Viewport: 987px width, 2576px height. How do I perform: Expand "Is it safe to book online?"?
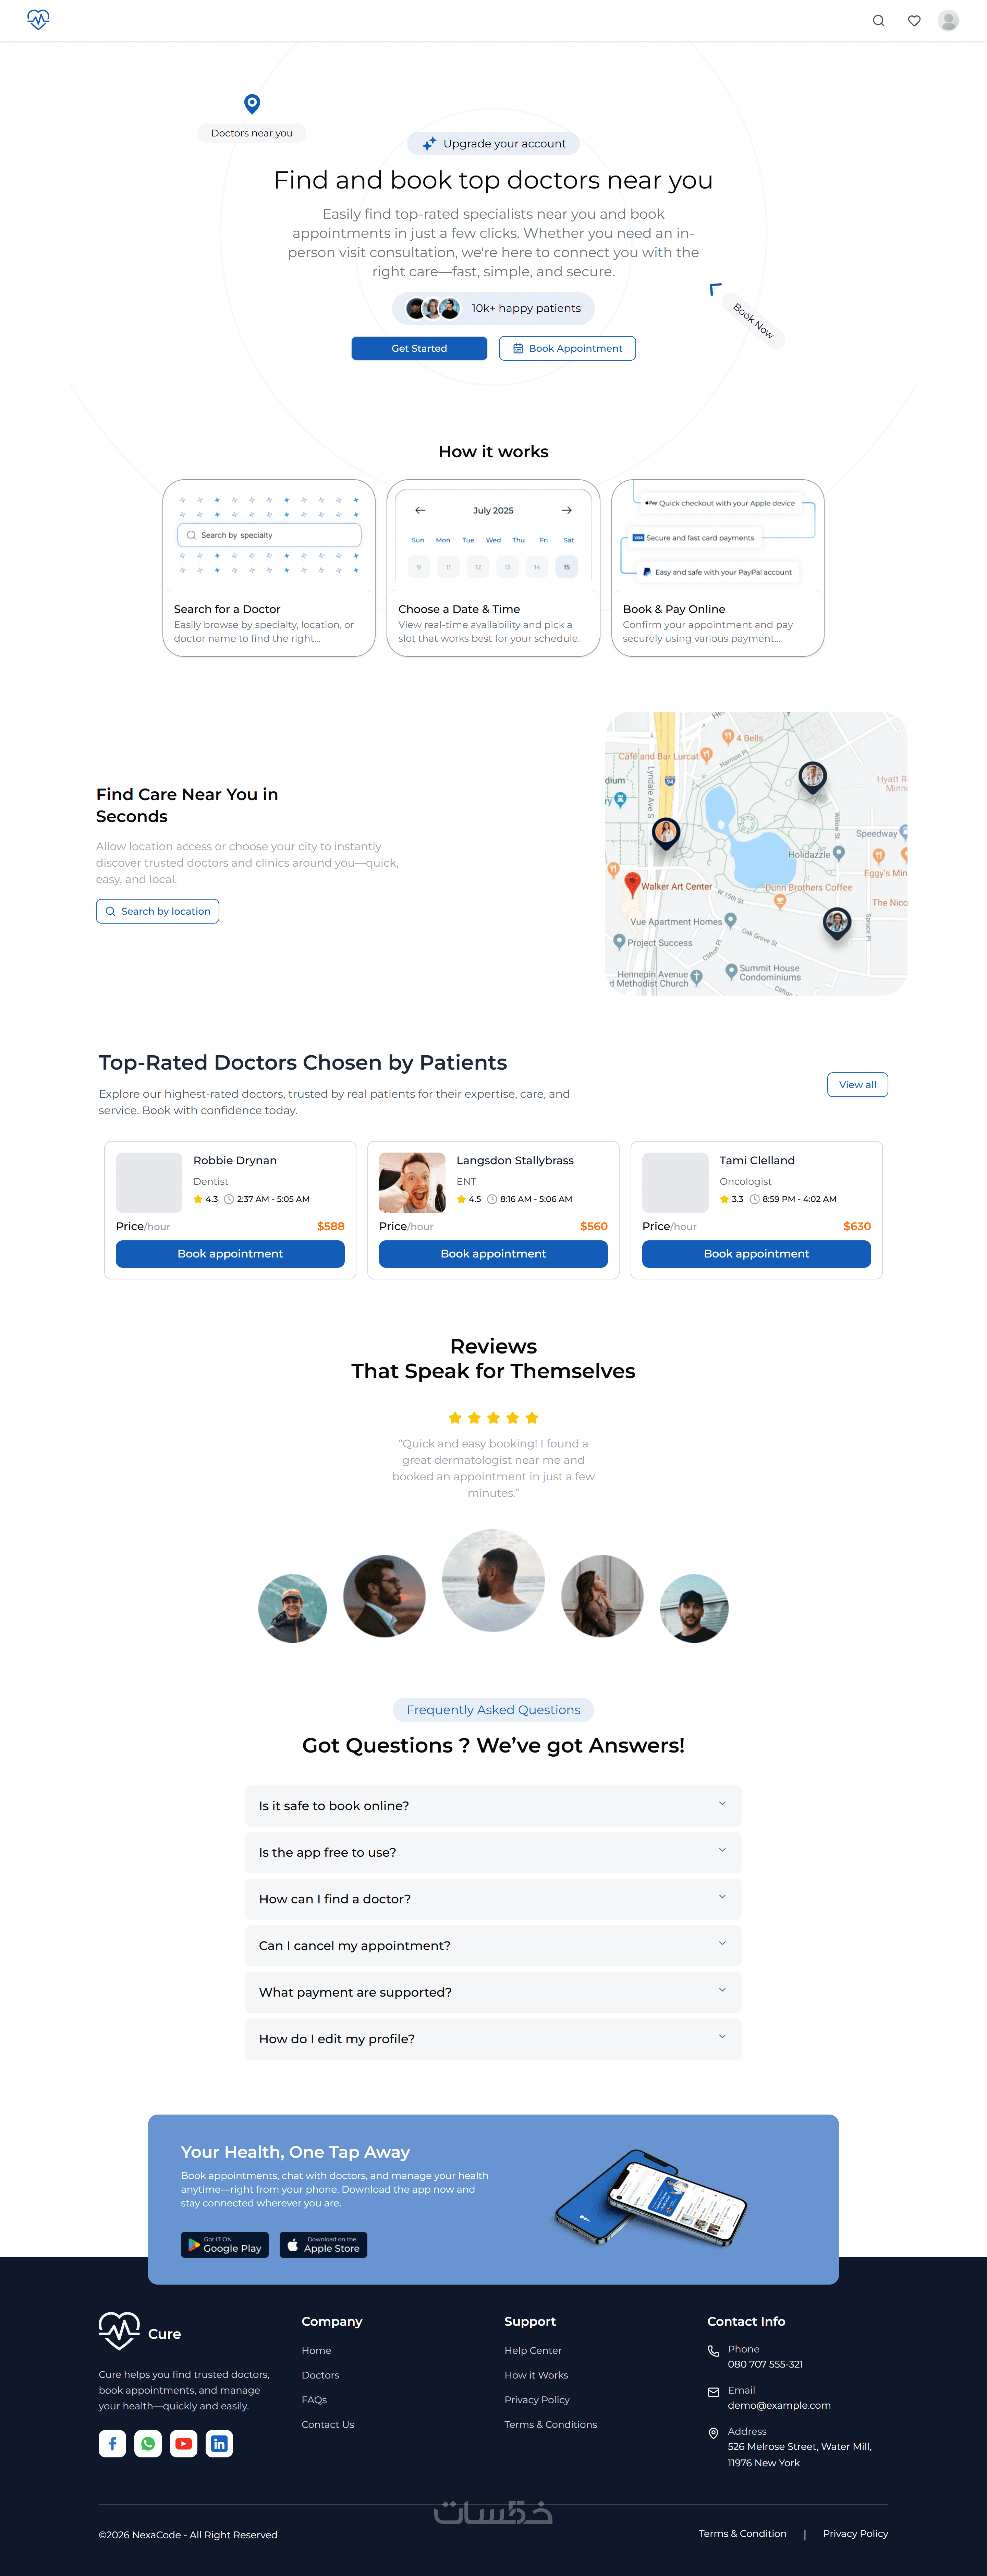click(x=493, y=1805)
